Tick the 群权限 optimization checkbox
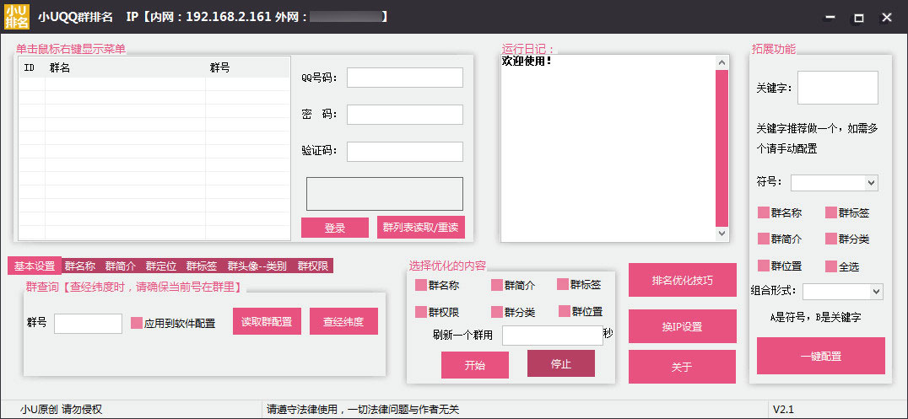 [421, 312]
